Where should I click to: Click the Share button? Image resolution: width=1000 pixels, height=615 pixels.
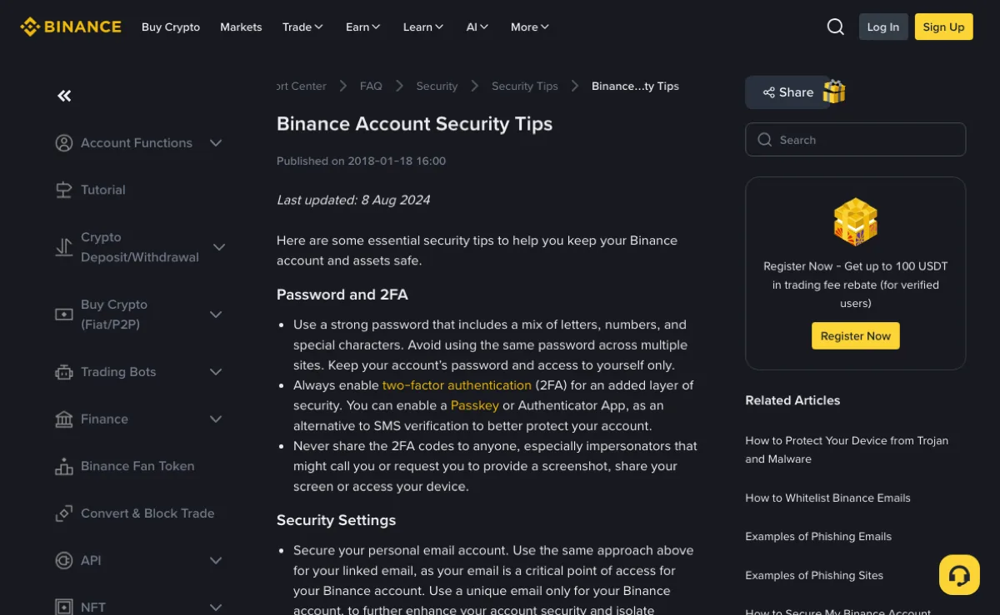tap(787, 92)
